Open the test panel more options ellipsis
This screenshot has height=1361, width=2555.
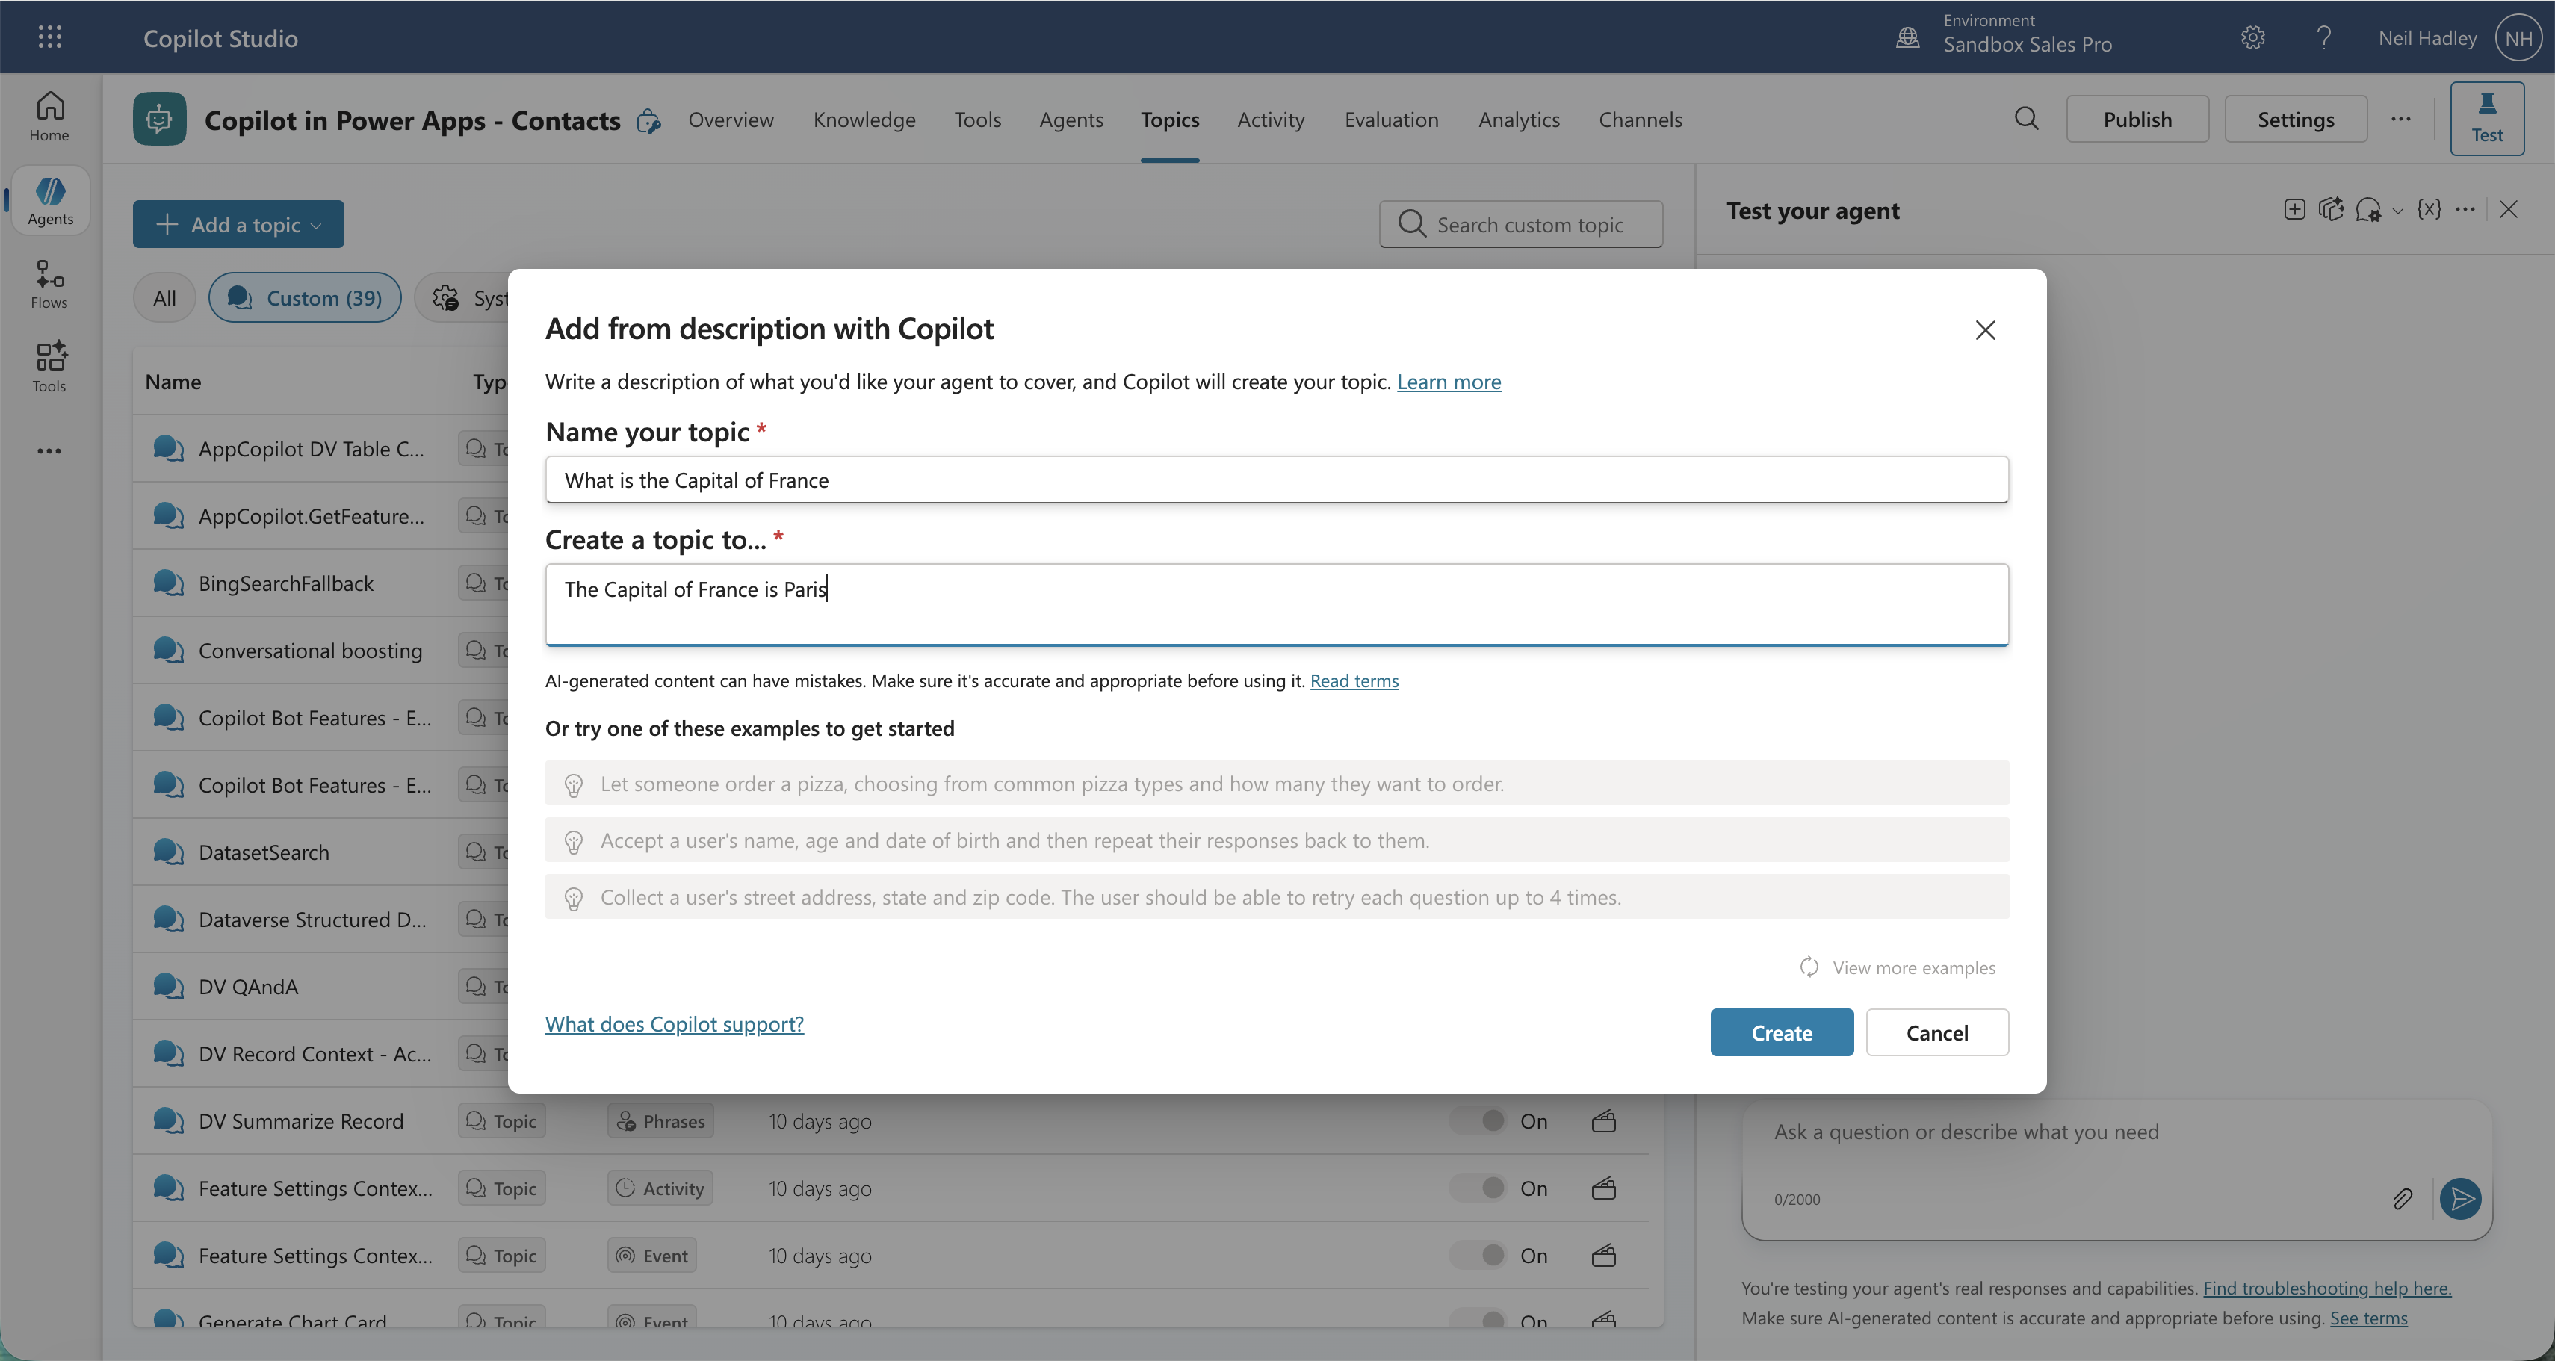(2466, 209)
